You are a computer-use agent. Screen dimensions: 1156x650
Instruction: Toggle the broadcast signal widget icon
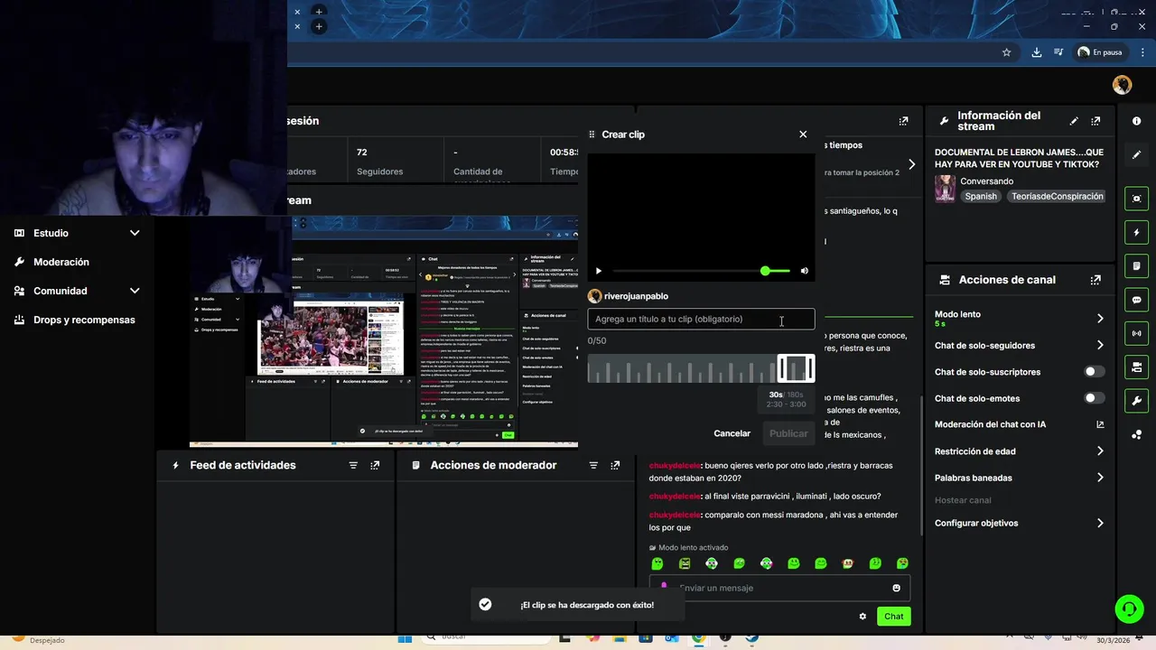tap(1136, 333)
